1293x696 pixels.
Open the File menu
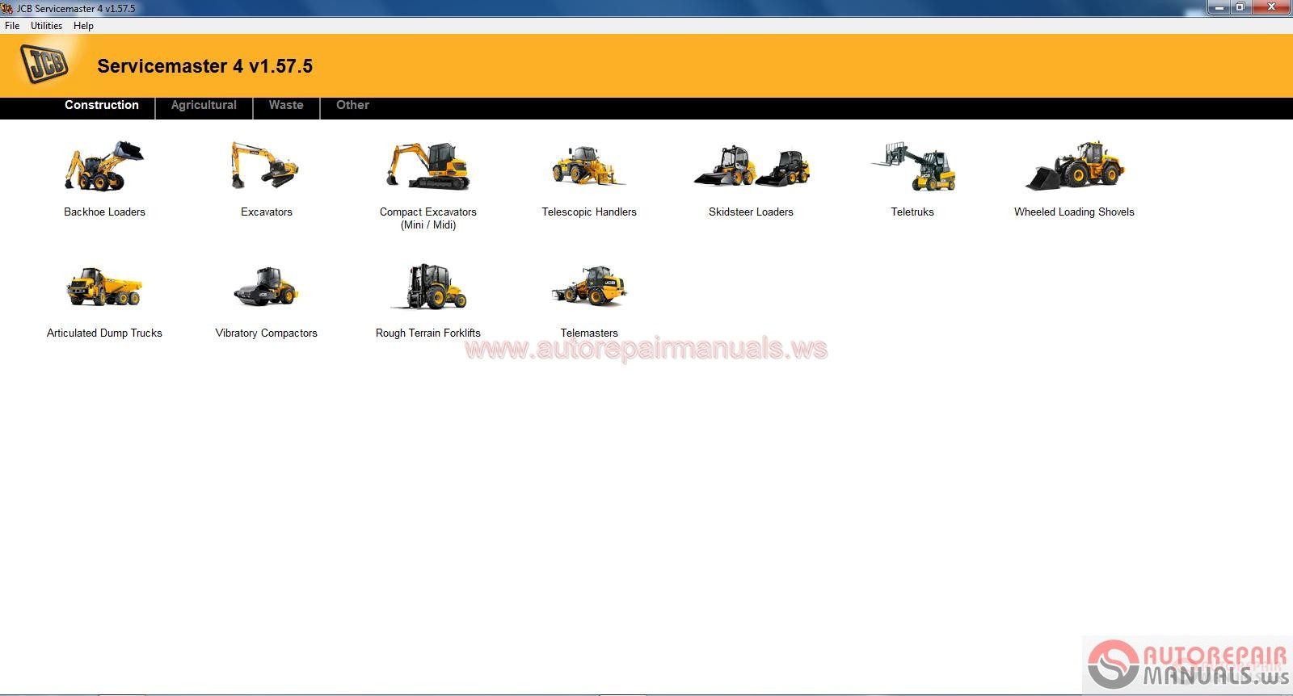pyautogui.click(x=12, y=26)
